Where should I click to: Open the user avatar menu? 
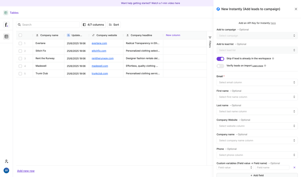pos(6,170)
